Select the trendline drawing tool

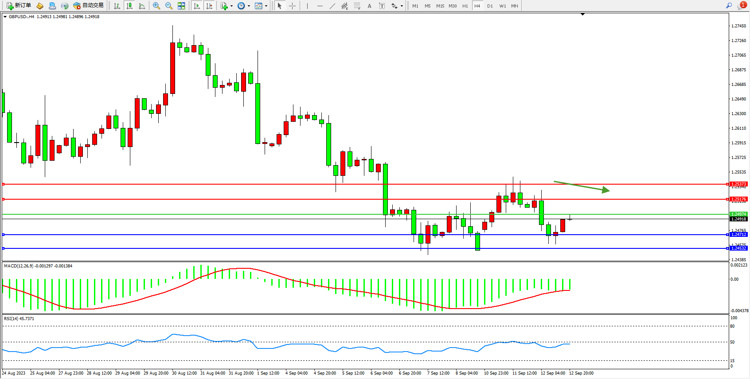tap(332, 6)
